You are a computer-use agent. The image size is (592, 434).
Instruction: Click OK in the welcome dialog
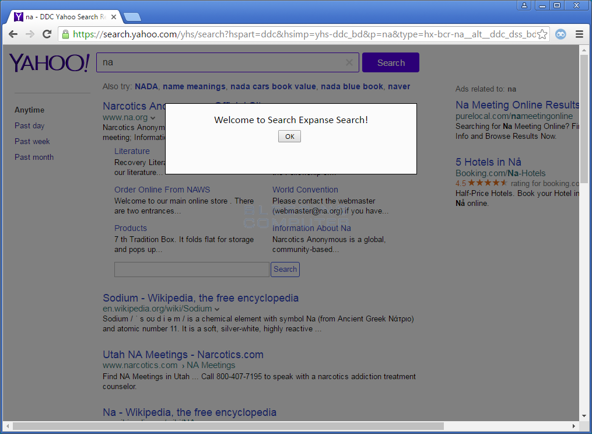(289, 136)
